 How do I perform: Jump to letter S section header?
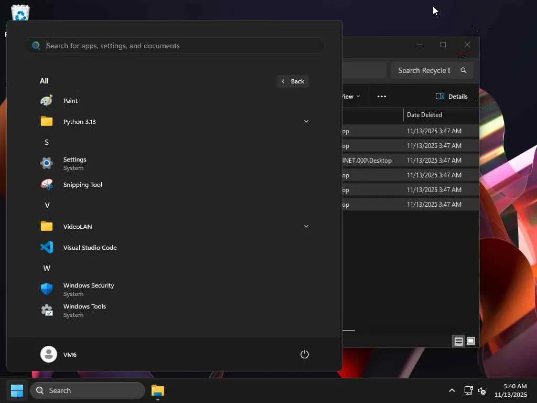coord(47,142)
